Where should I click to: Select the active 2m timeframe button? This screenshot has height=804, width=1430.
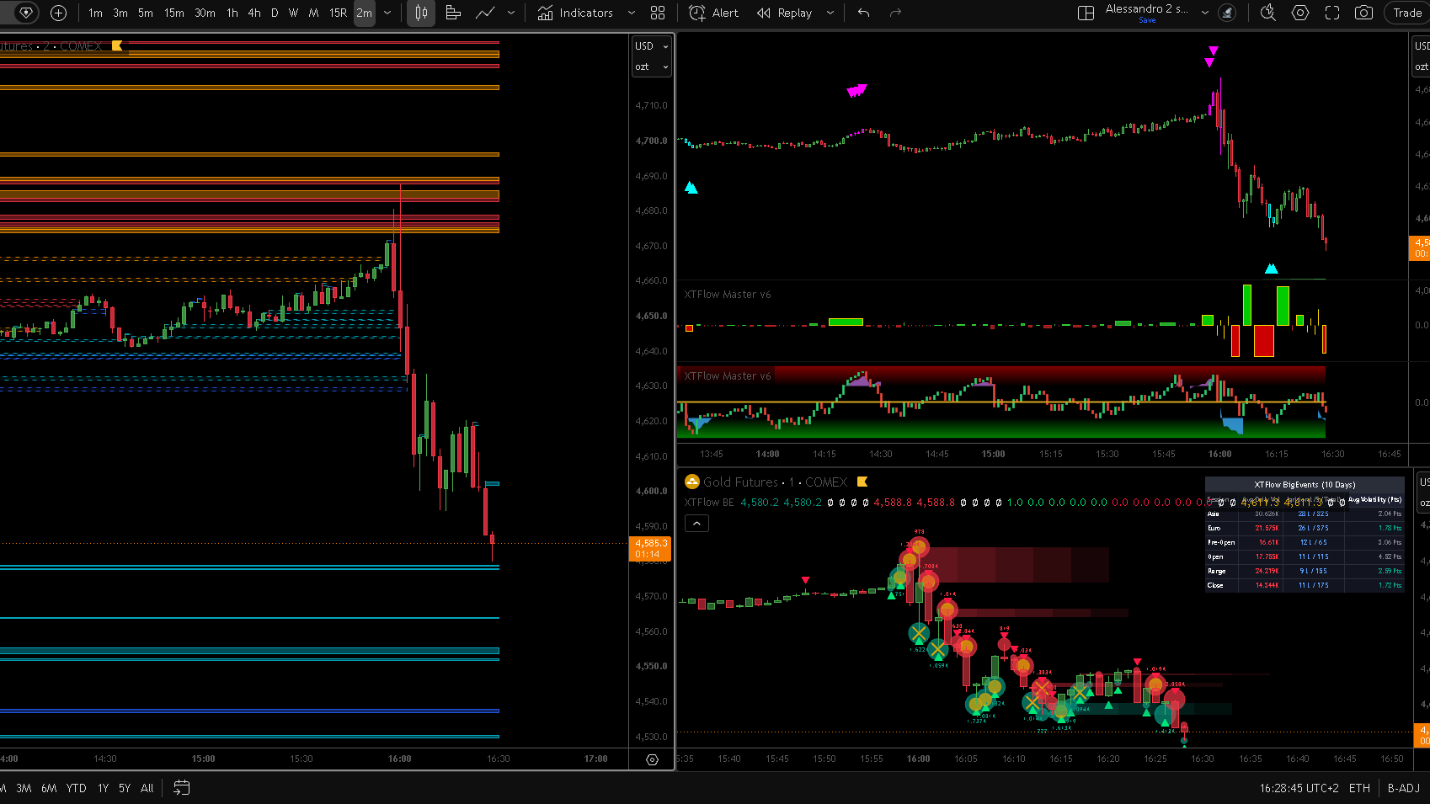[x=365, y=13]
